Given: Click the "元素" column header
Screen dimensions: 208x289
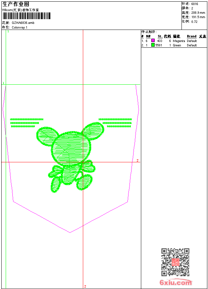Looking at the screenshot, I should click(203, 36).
